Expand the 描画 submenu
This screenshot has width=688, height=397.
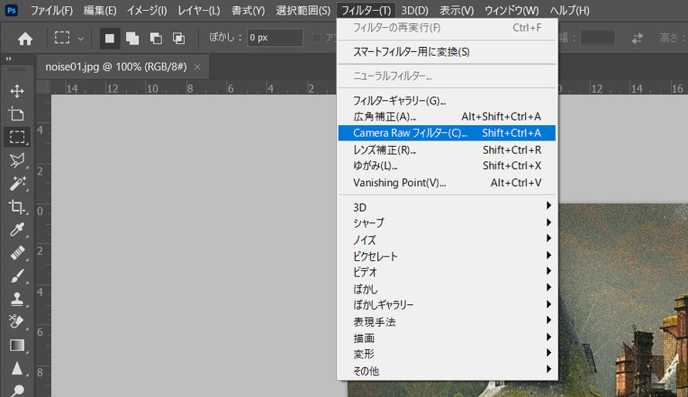point(447,338)
